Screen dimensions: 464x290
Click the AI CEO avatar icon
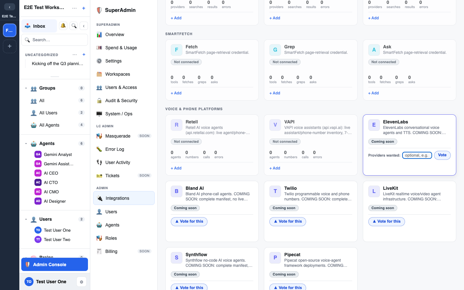pos(38,173)
